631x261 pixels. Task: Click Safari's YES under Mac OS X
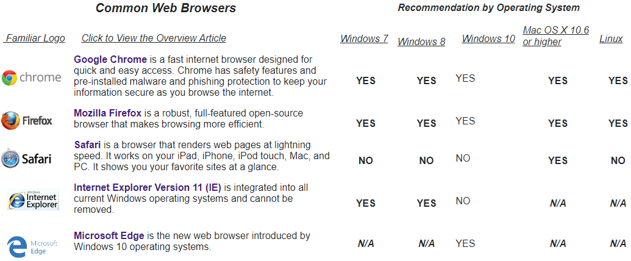pyautogui.click(x=558, y=161)
